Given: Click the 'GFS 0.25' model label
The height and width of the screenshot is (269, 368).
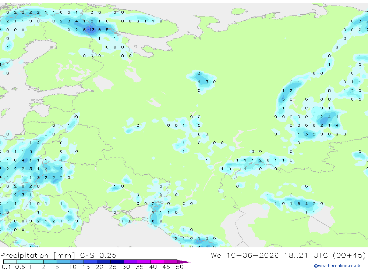Looking at the screenshot, I should click(x=98, y=255).
